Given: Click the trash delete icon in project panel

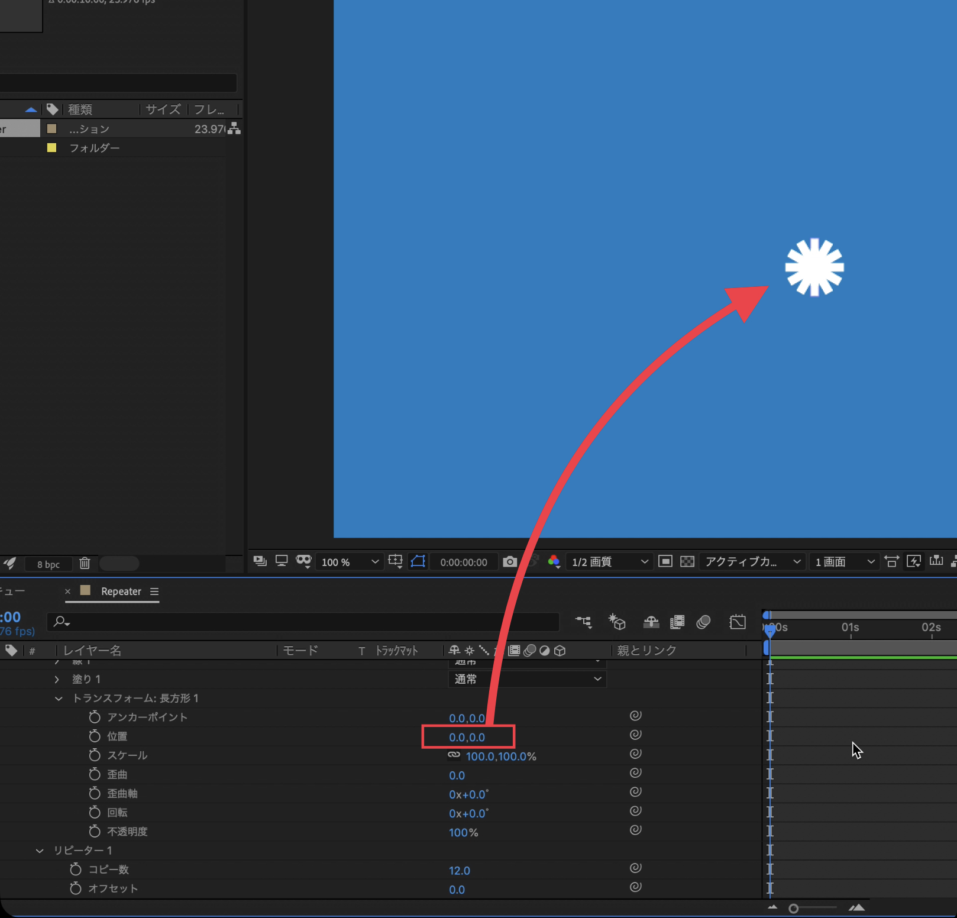Looking at the screenshot, I should click(85, 563).
